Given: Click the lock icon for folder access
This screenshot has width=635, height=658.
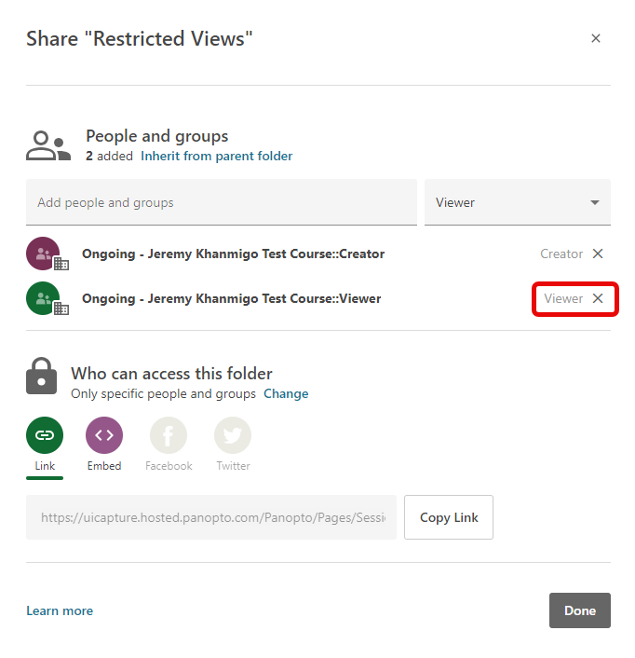Looking at the screenshot, I should tap(41, 377).
